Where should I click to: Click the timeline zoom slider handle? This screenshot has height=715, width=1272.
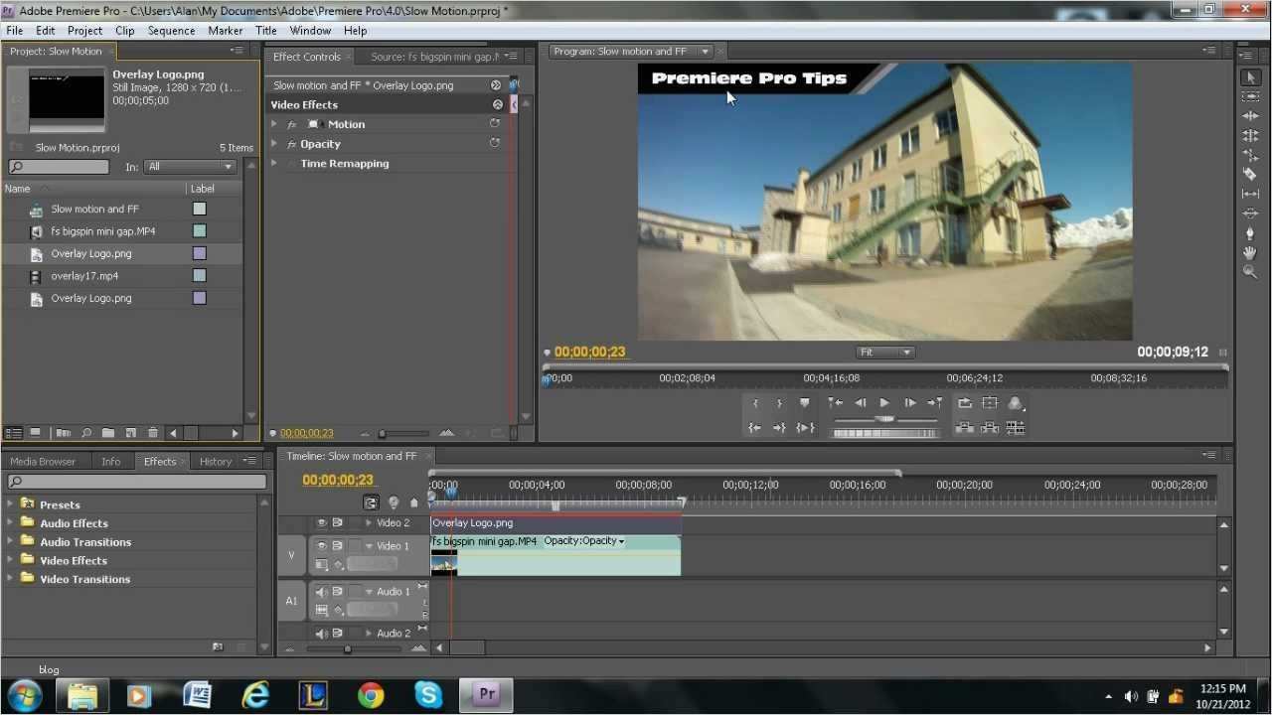pos(347,649)
